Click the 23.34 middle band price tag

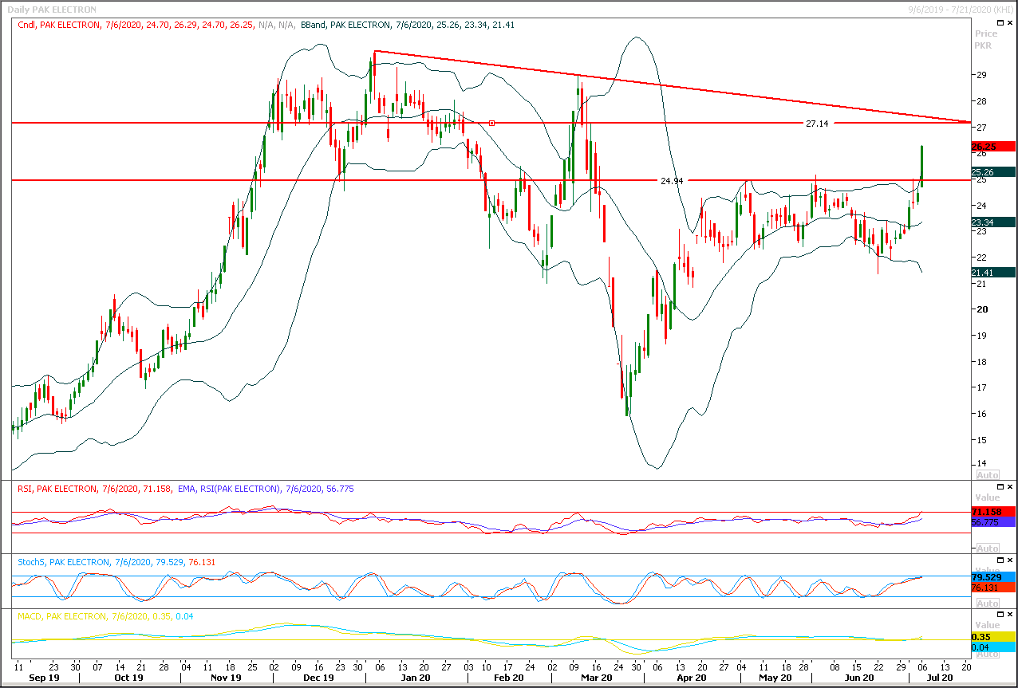click(993, 222)
